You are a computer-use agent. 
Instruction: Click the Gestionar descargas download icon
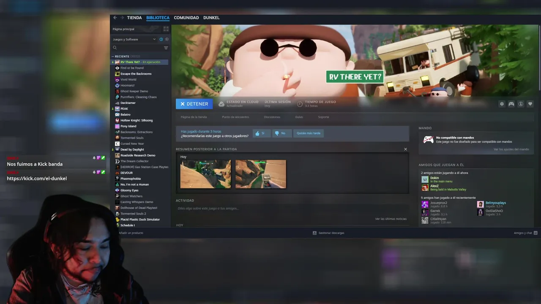pos(314,233)
